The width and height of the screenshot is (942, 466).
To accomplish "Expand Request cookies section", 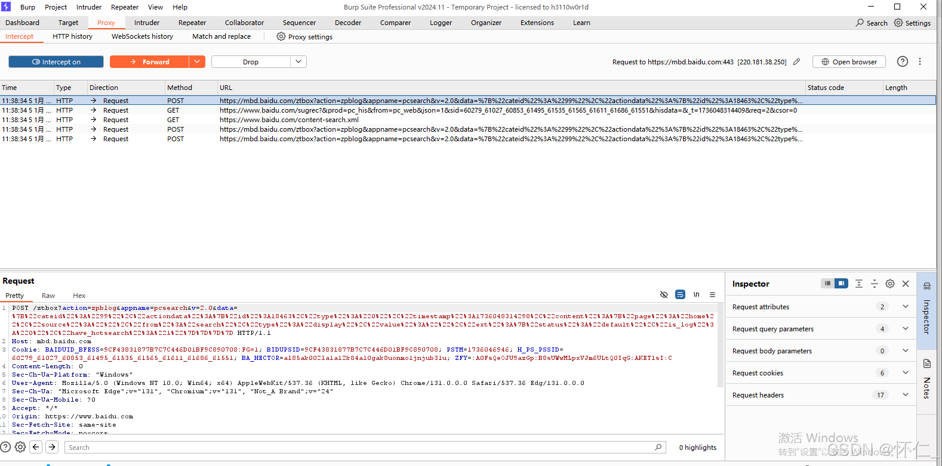I will [x=821, y=372].
